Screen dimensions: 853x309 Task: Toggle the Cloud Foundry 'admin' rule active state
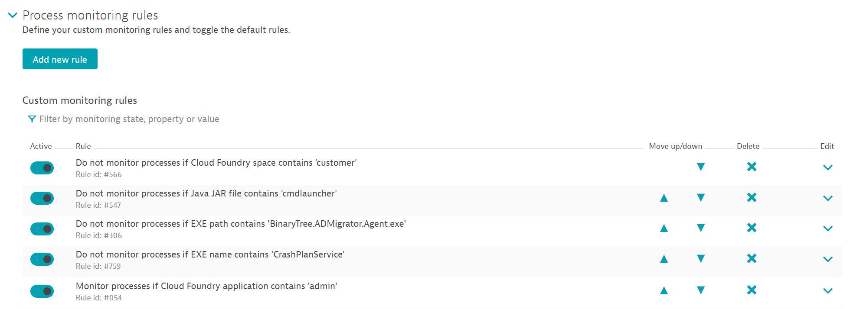42,291
